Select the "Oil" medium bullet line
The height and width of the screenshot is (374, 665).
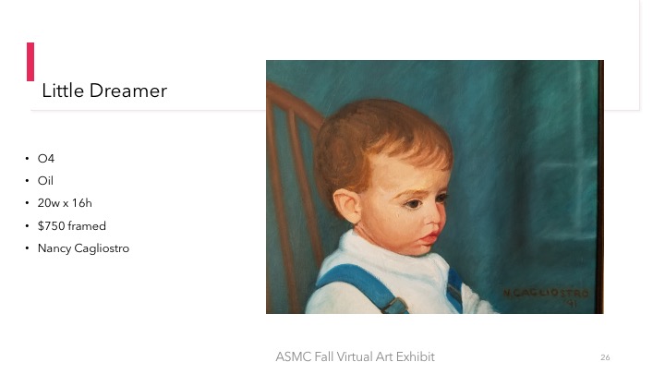click(45, 181)
